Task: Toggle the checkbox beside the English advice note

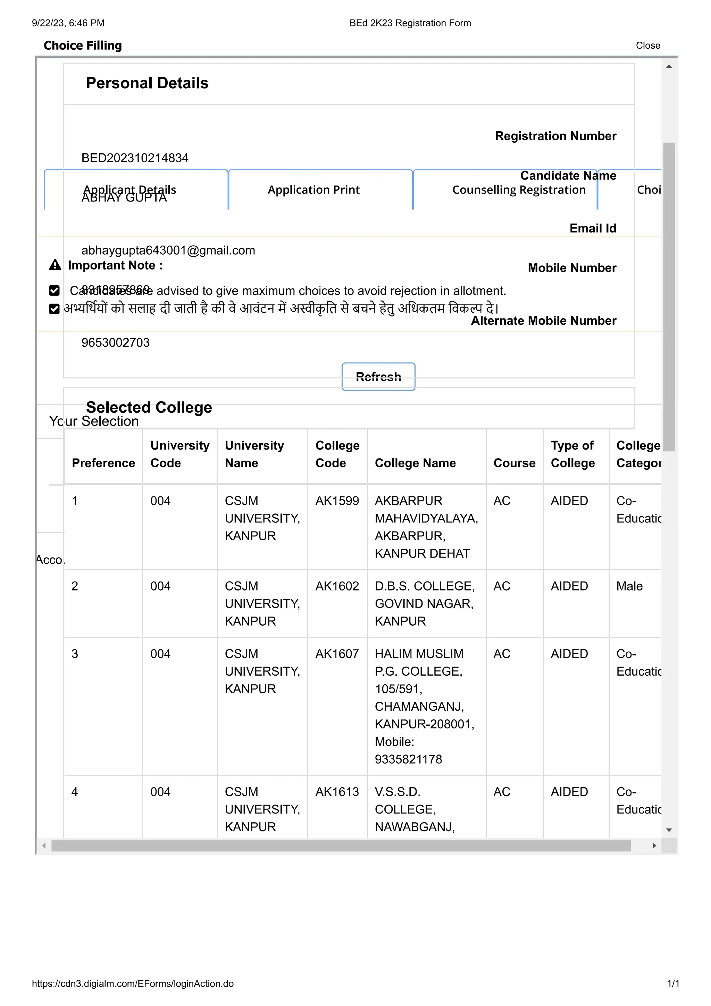Action: click(x=54, y=290)
